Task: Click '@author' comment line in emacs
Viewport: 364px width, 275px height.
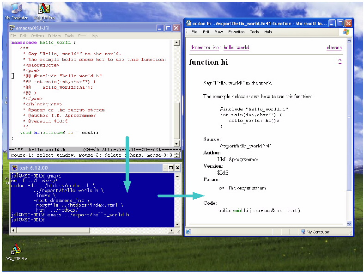Action: [60, 116]
